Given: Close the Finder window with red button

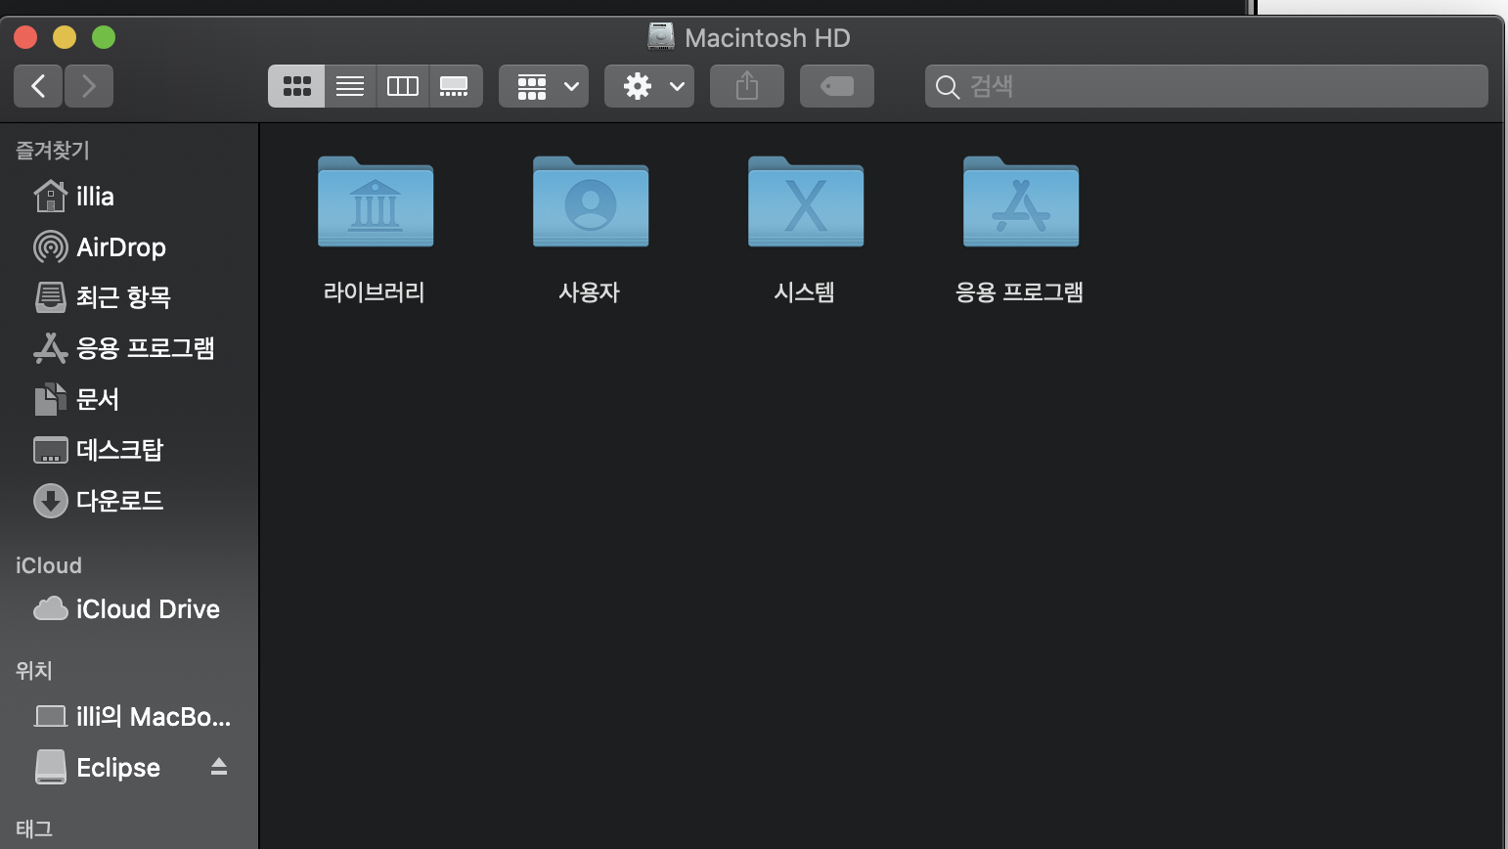Looking at the screenshot, I should 25,37.
